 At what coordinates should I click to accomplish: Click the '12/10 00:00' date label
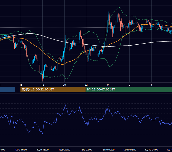click(108, 149)
